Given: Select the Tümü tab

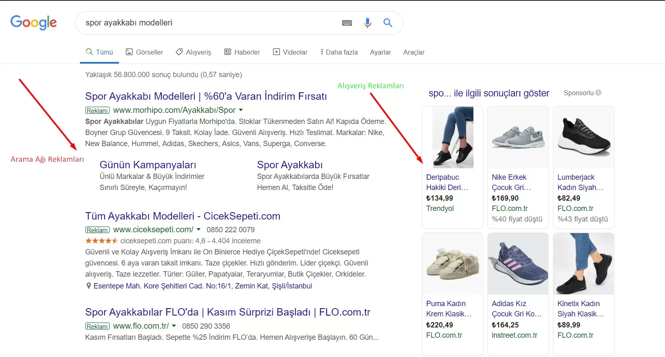Looking at the screenshot, I should click(x=99, y=52).
